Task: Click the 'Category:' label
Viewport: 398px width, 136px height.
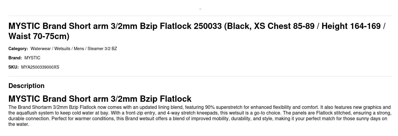Action: tap(18, 49)
